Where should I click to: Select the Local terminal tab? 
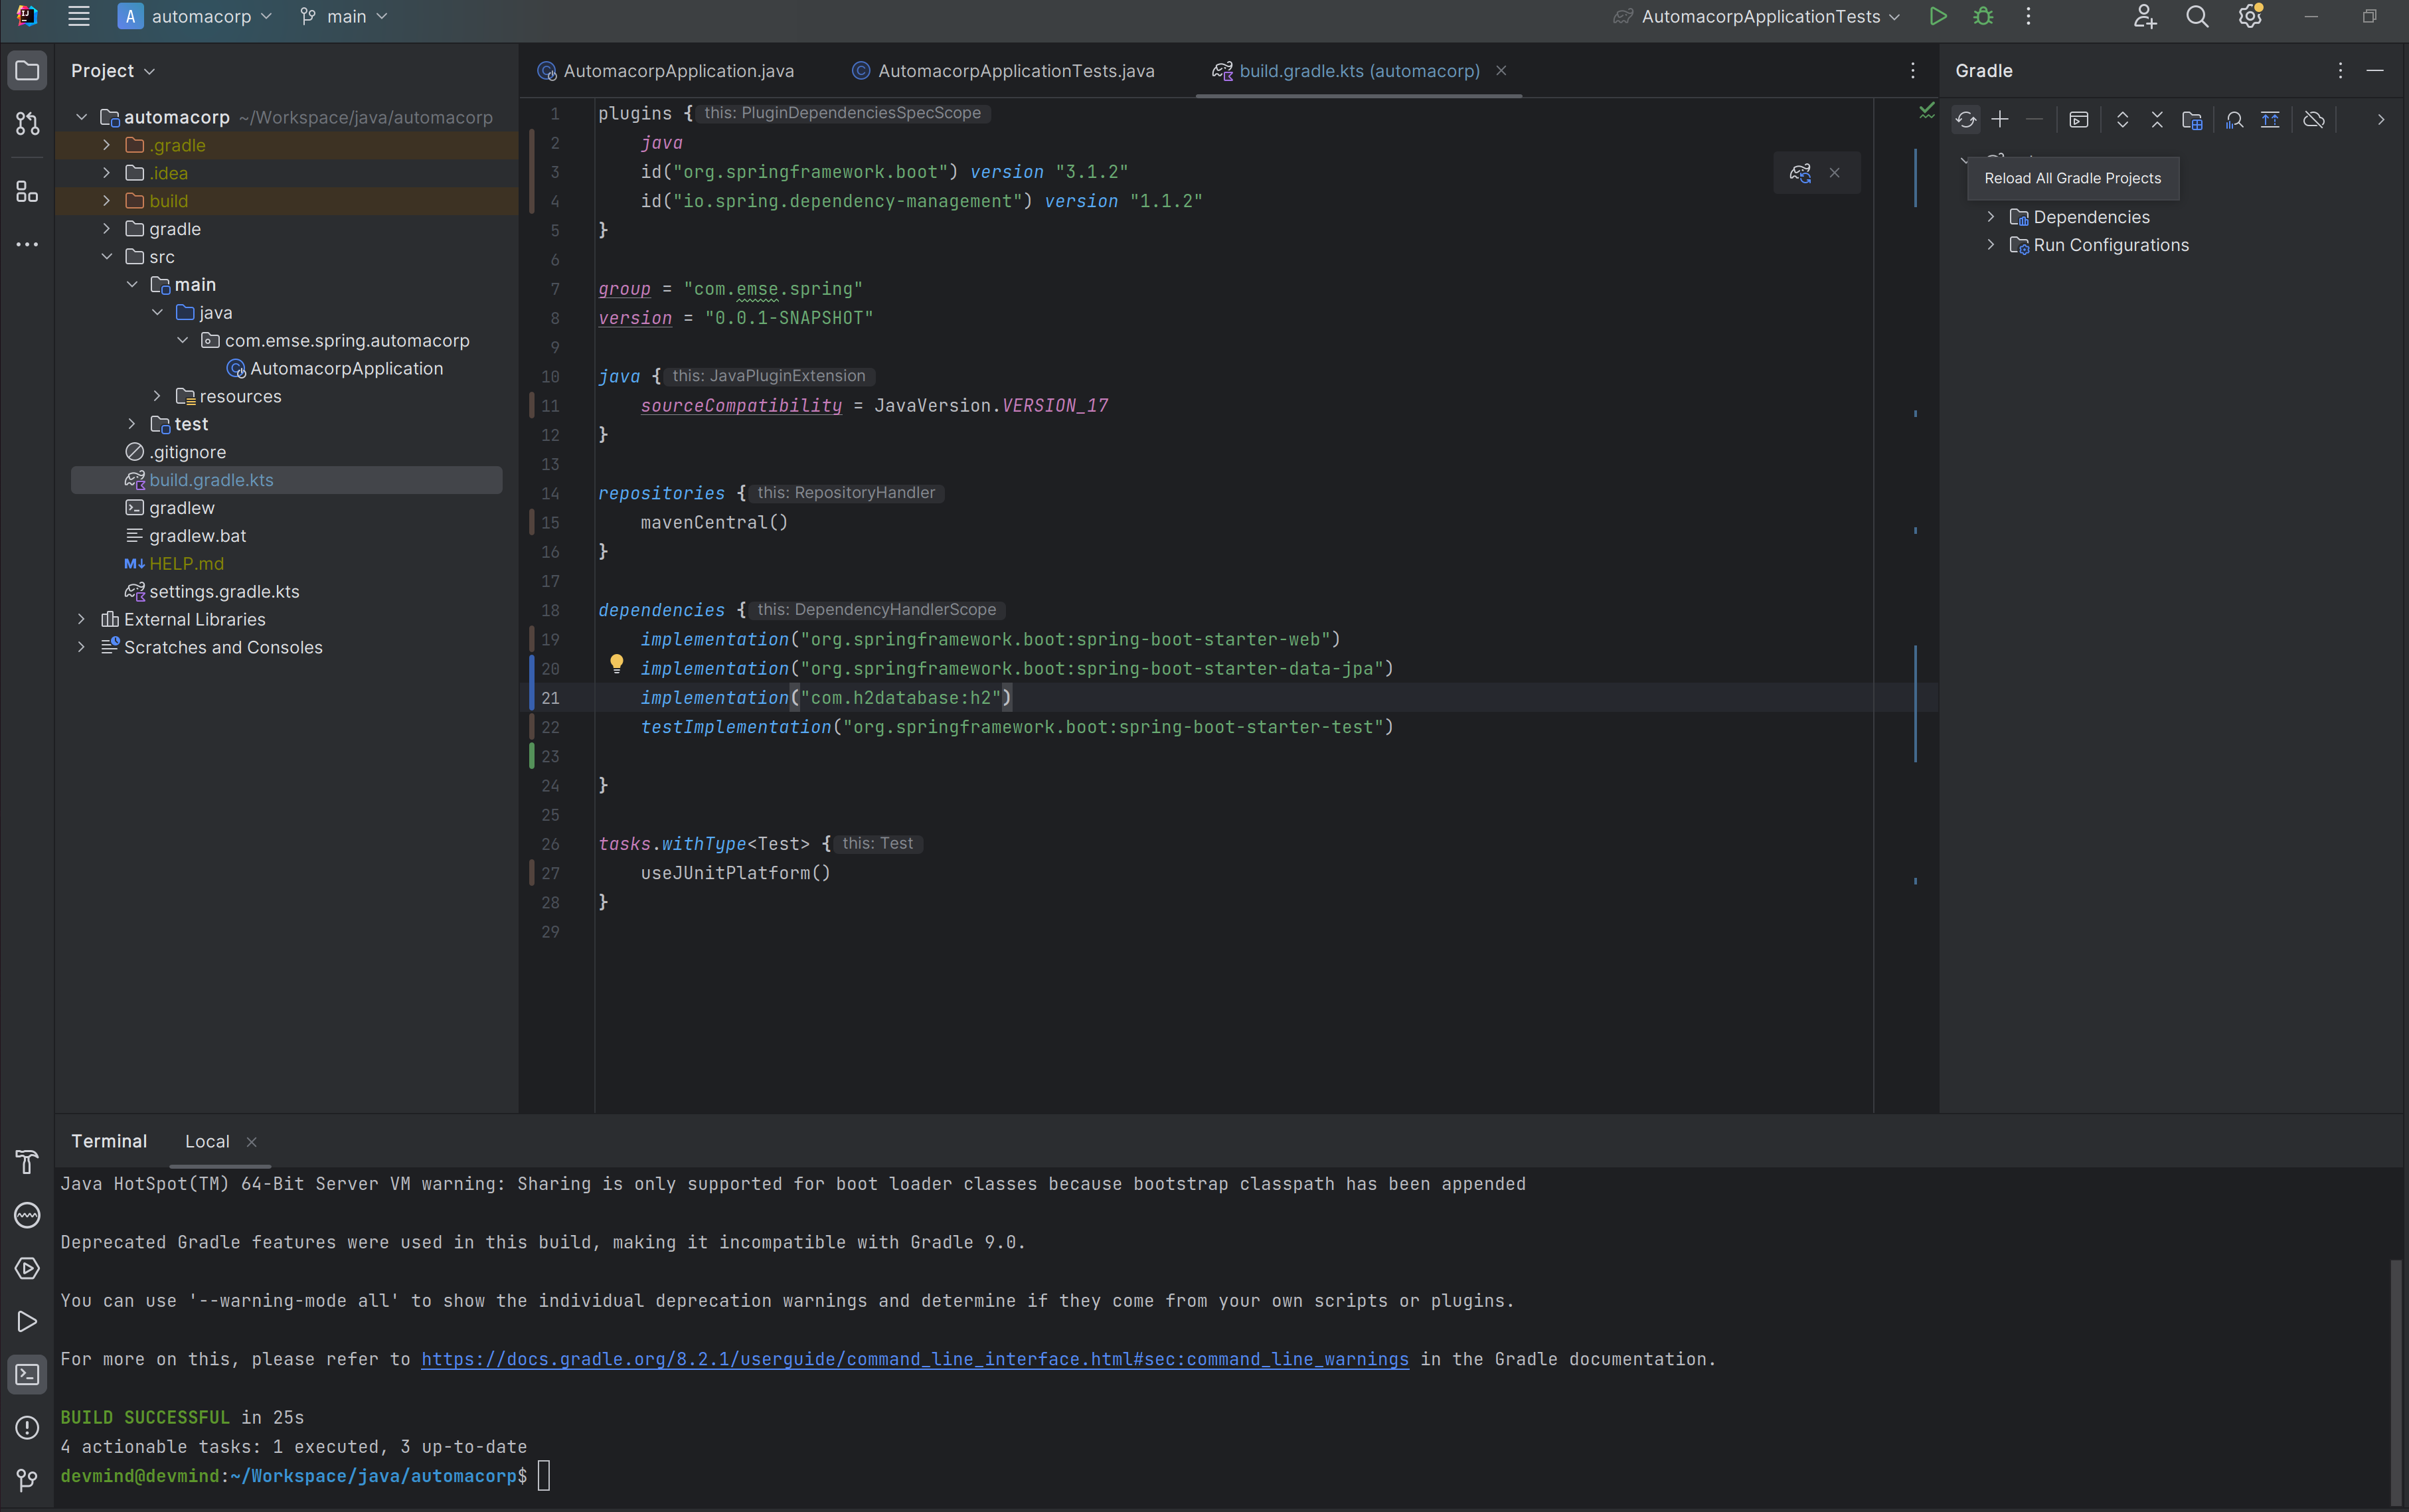(x=207, y=1142)
